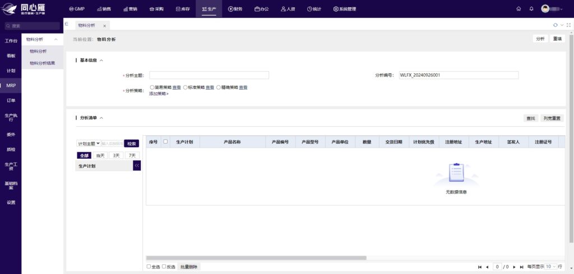574x274 pixels.
Task: Go to 生产工资 in the left sidebar
Action: (11, 166)
